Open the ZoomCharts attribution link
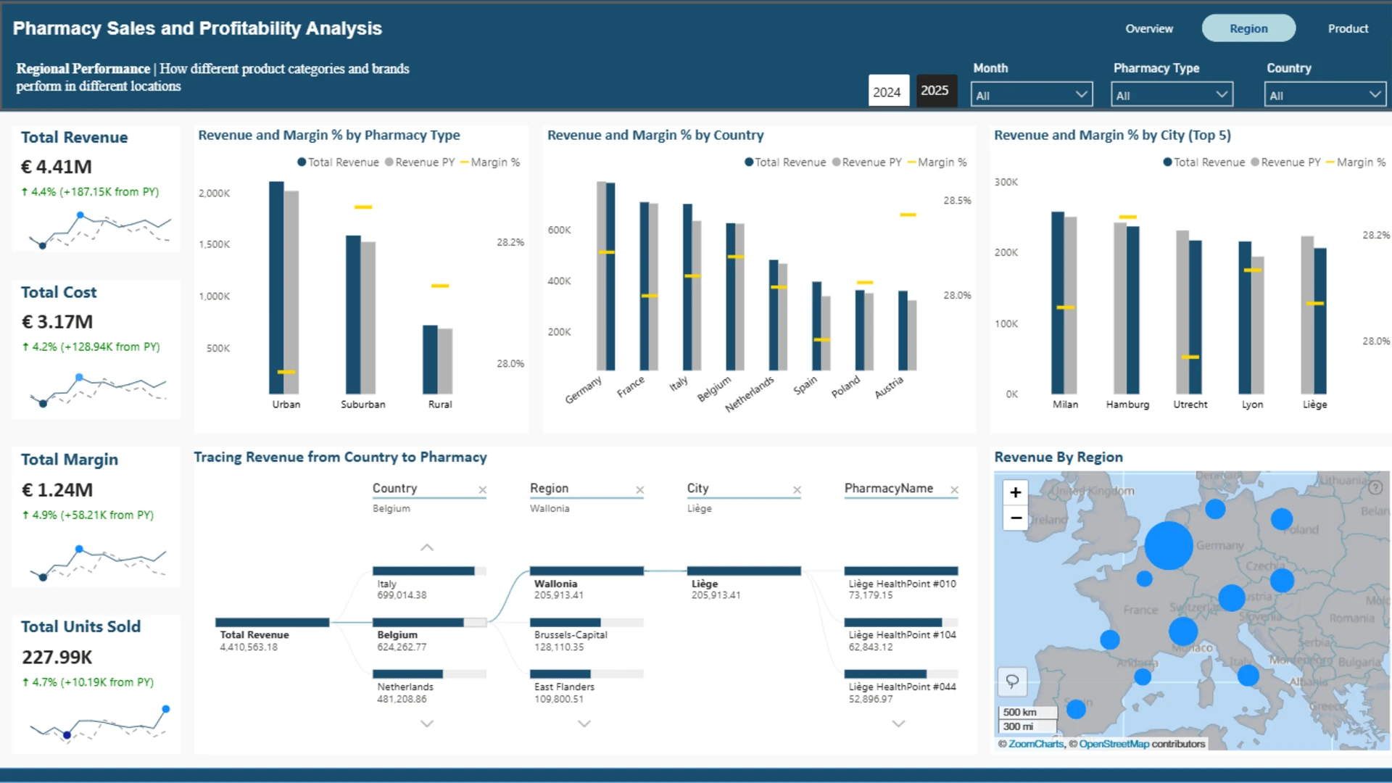 (x=1036, y=744)
